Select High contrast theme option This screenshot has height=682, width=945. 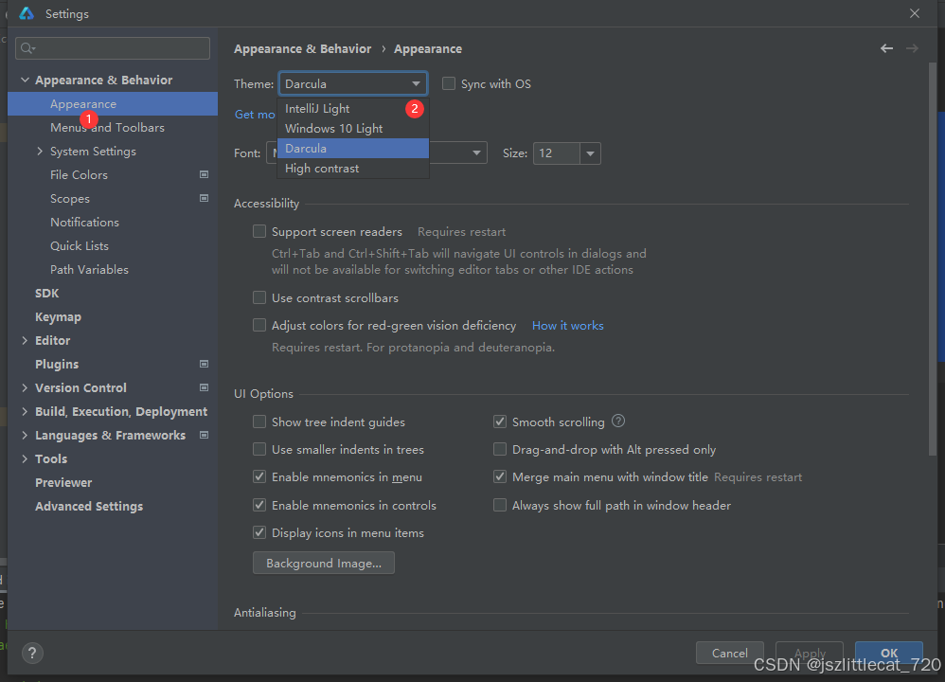tap(322, 169)
